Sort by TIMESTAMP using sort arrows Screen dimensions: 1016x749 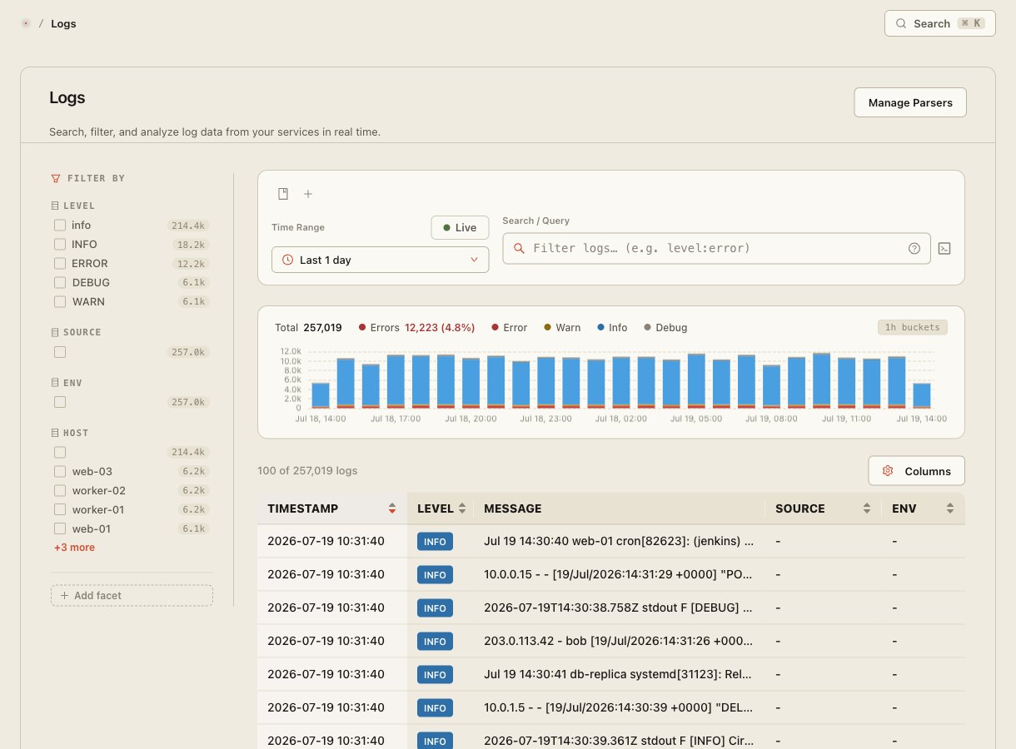(392, 508)
